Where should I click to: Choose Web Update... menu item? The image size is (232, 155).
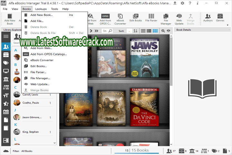coord(54,84)
